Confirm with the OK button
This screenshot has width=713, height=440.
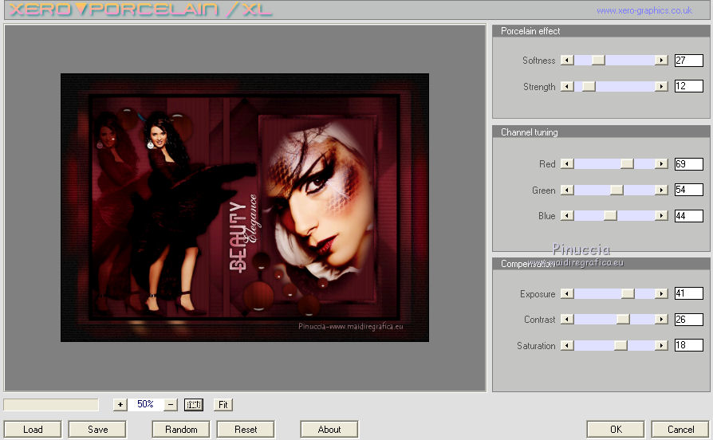(x=616, y=430)
